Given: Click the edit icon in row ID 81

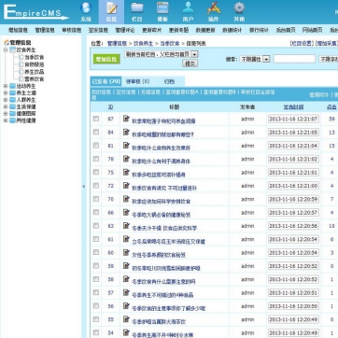Looking at the screenshot, I should click(x=126, y=145).
